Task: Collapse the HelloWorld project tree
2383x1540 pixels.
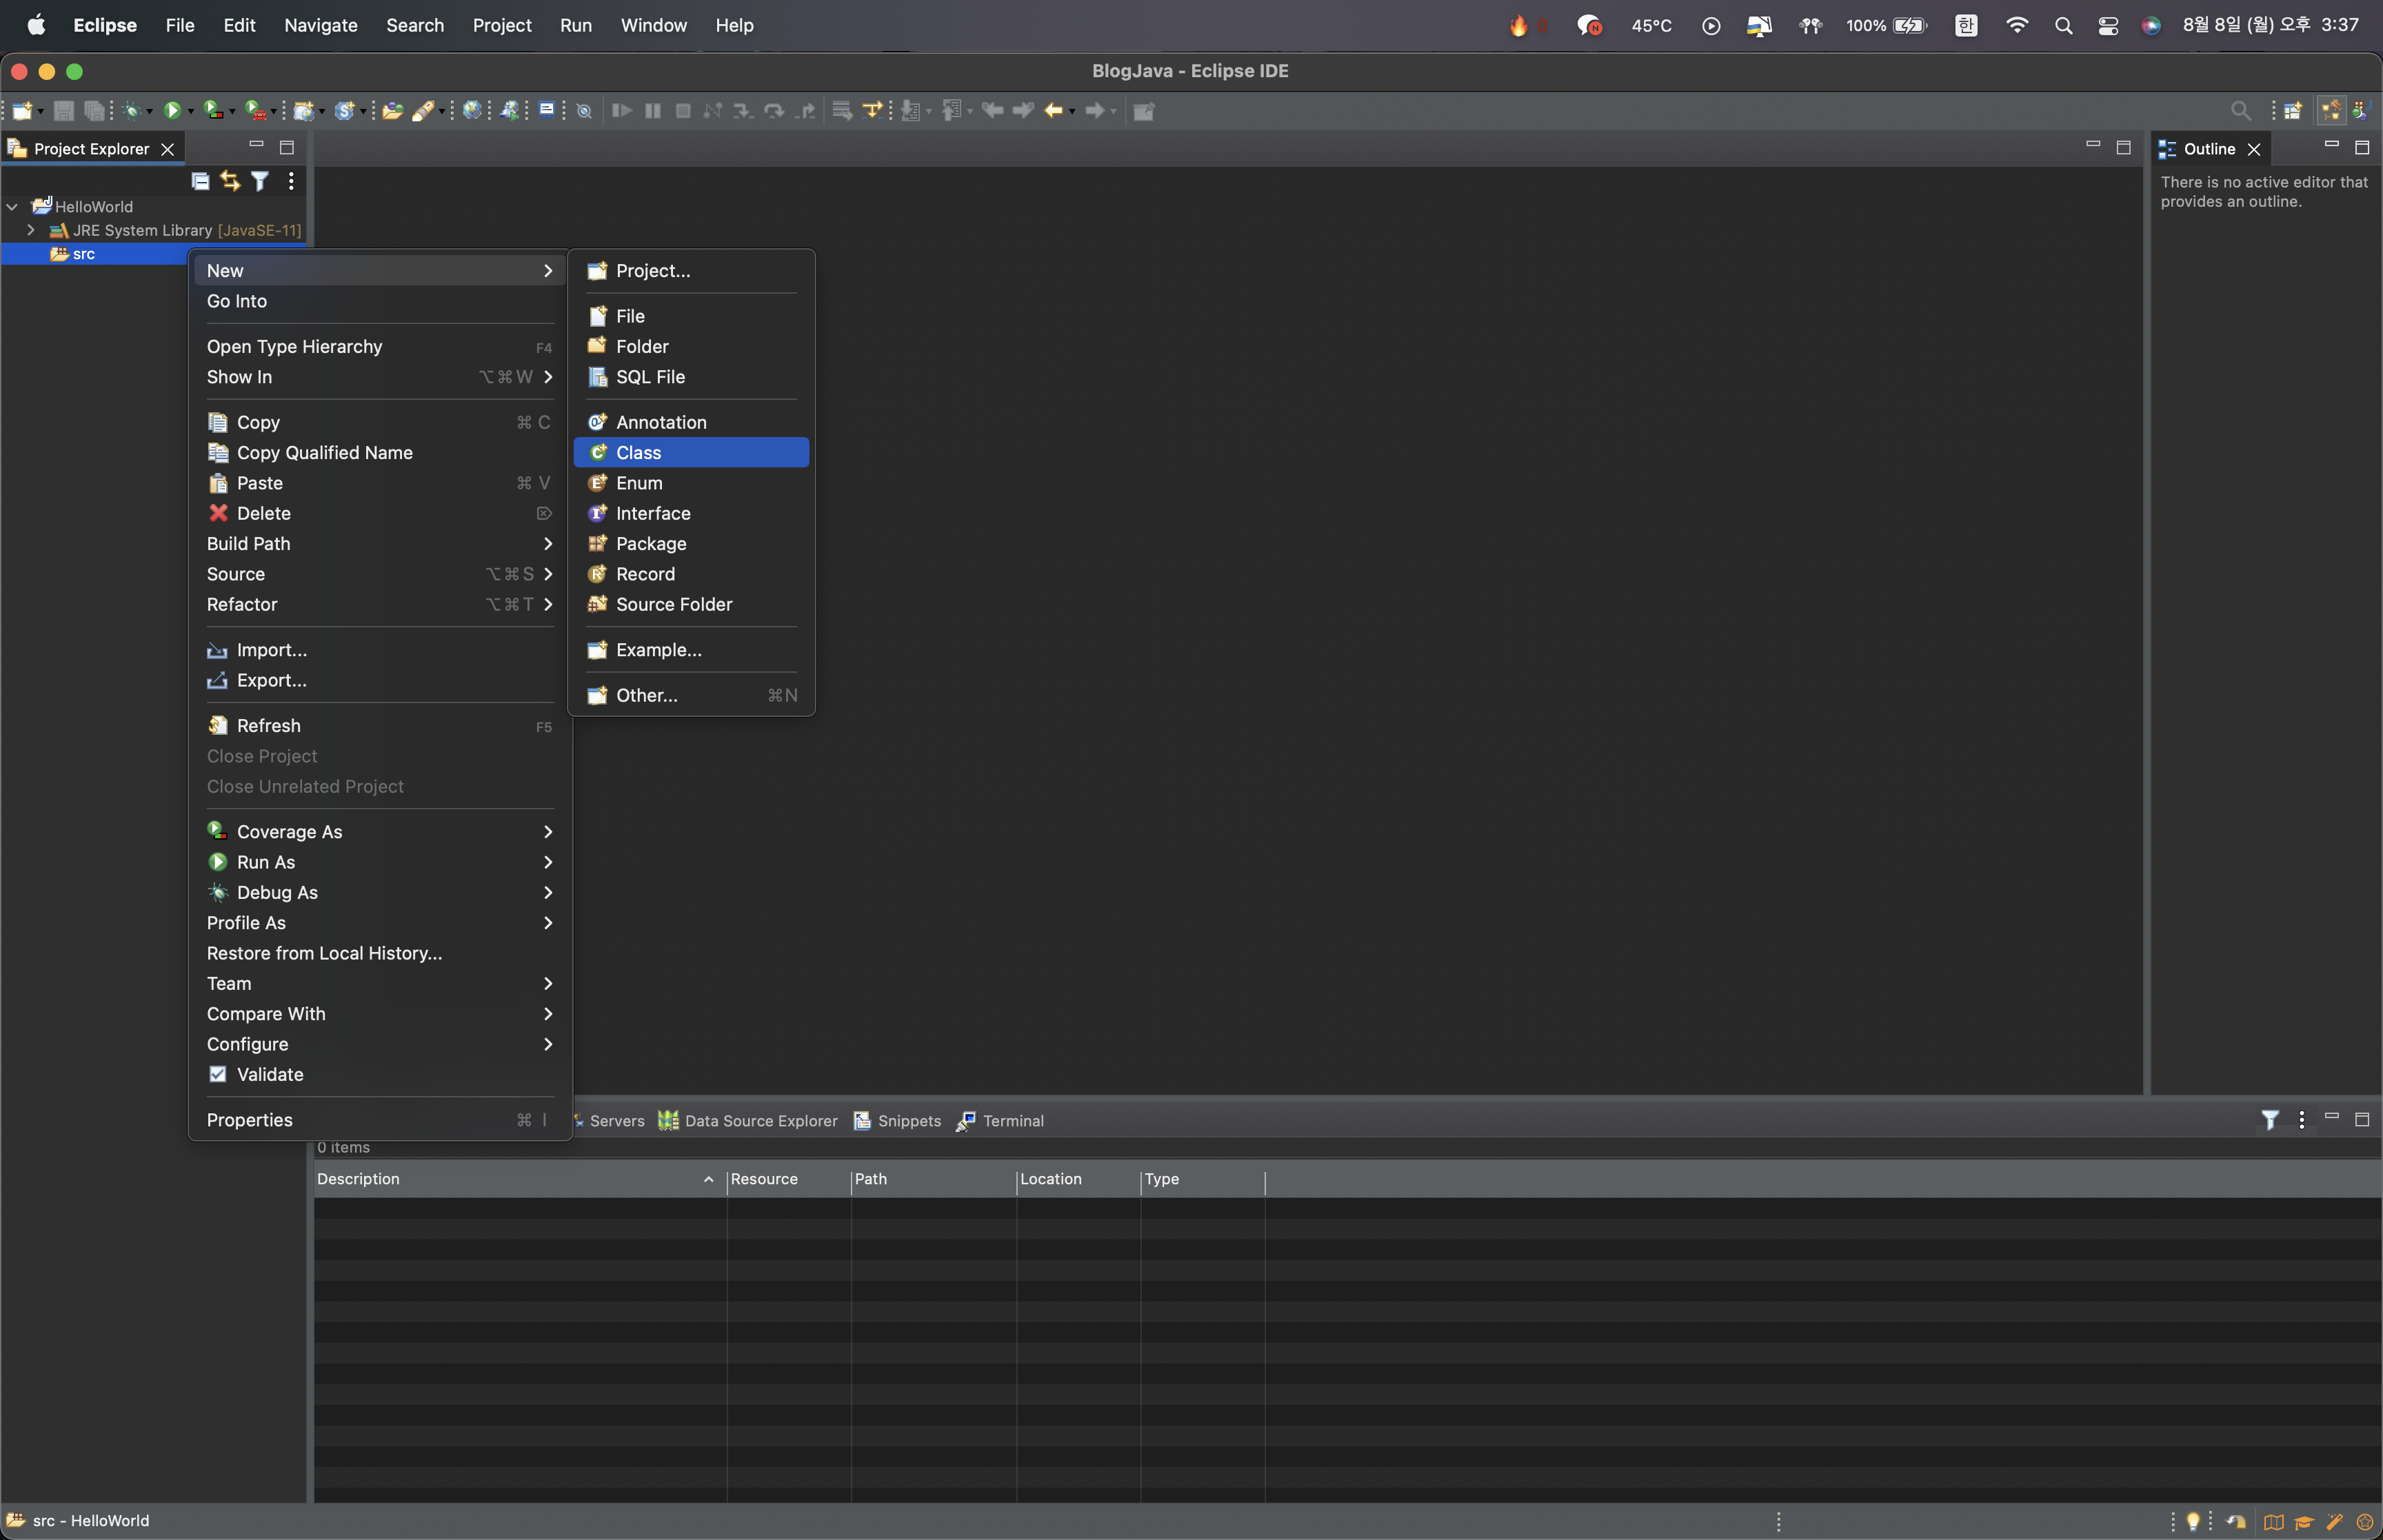Action: [x=12, y=207]
